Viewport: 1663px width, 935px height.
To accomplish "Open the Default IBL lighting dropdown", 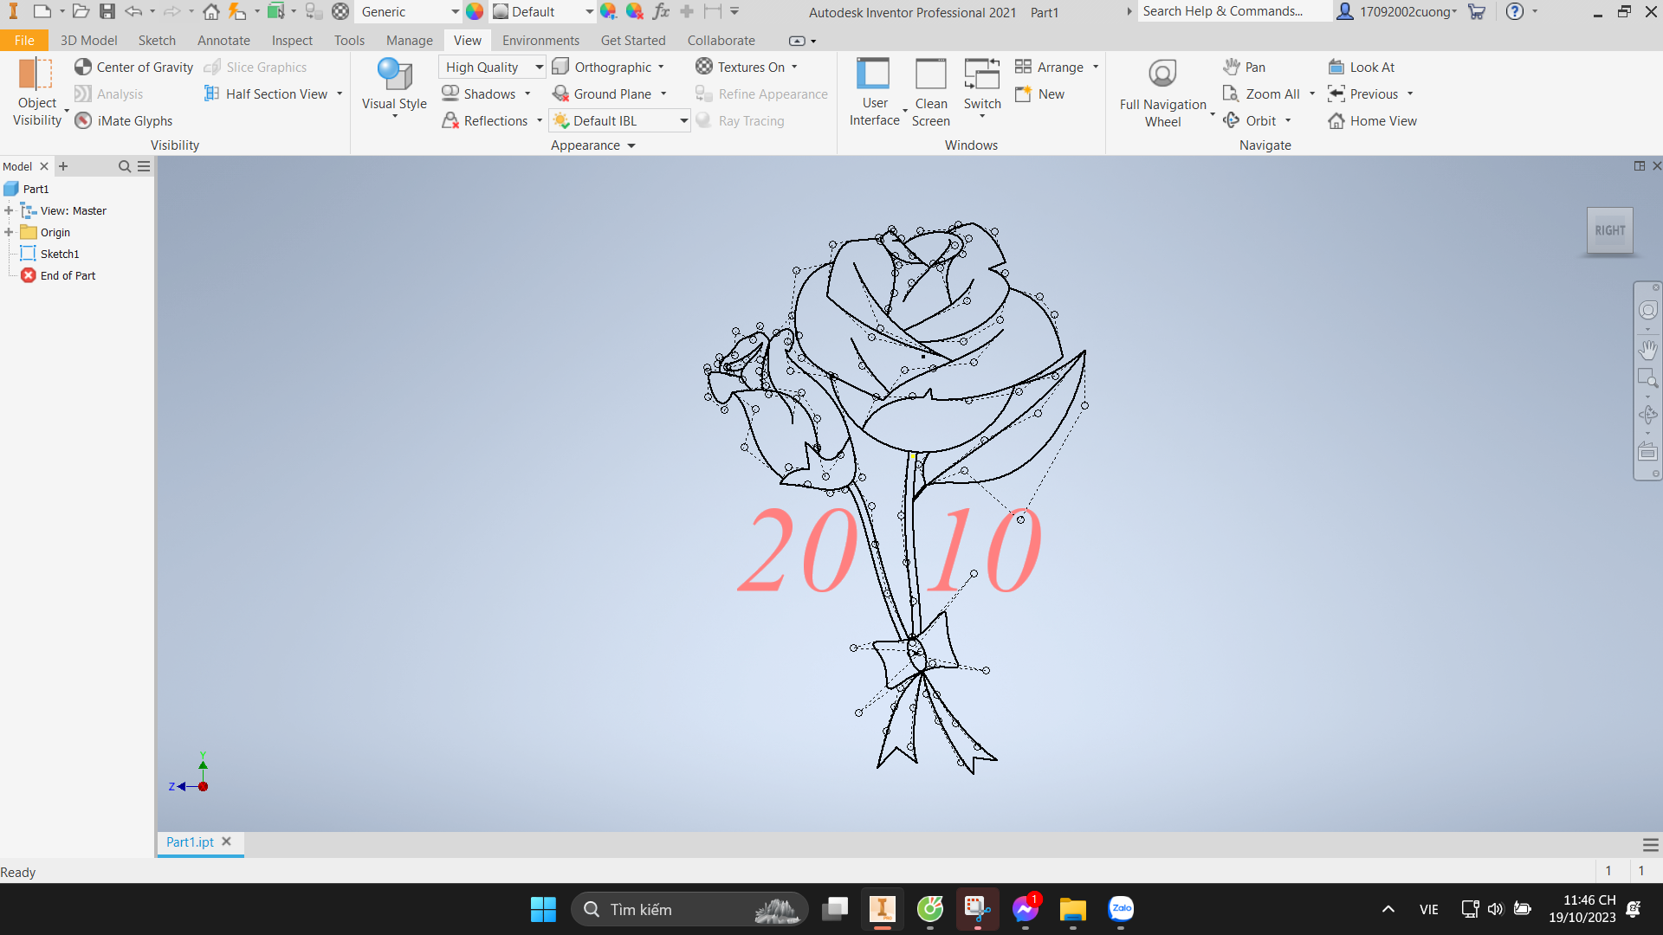I will [x=683, y=121].
